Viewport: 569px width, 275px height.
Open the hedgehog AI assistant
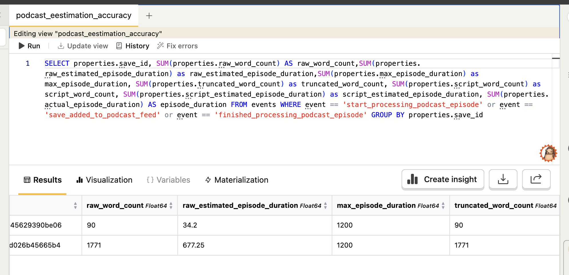548,153
